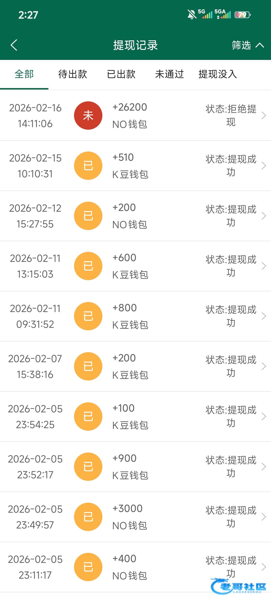Select the 未通过 tab
The width and height of the screenshot is (271, 602).
pos(169,74)
